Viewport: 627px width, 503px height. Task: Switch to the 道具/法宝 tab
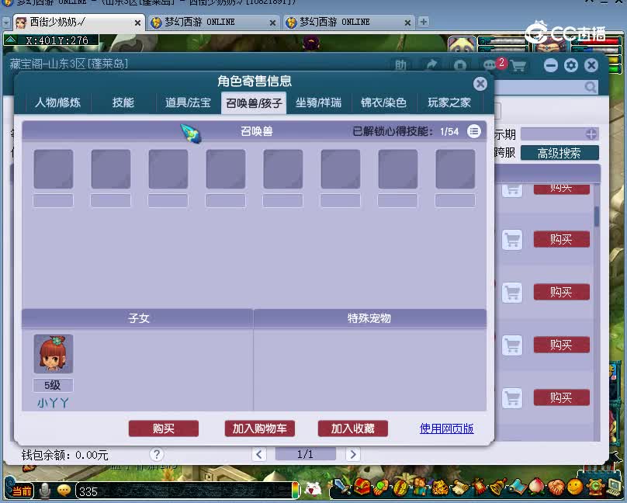click(188, 102)
